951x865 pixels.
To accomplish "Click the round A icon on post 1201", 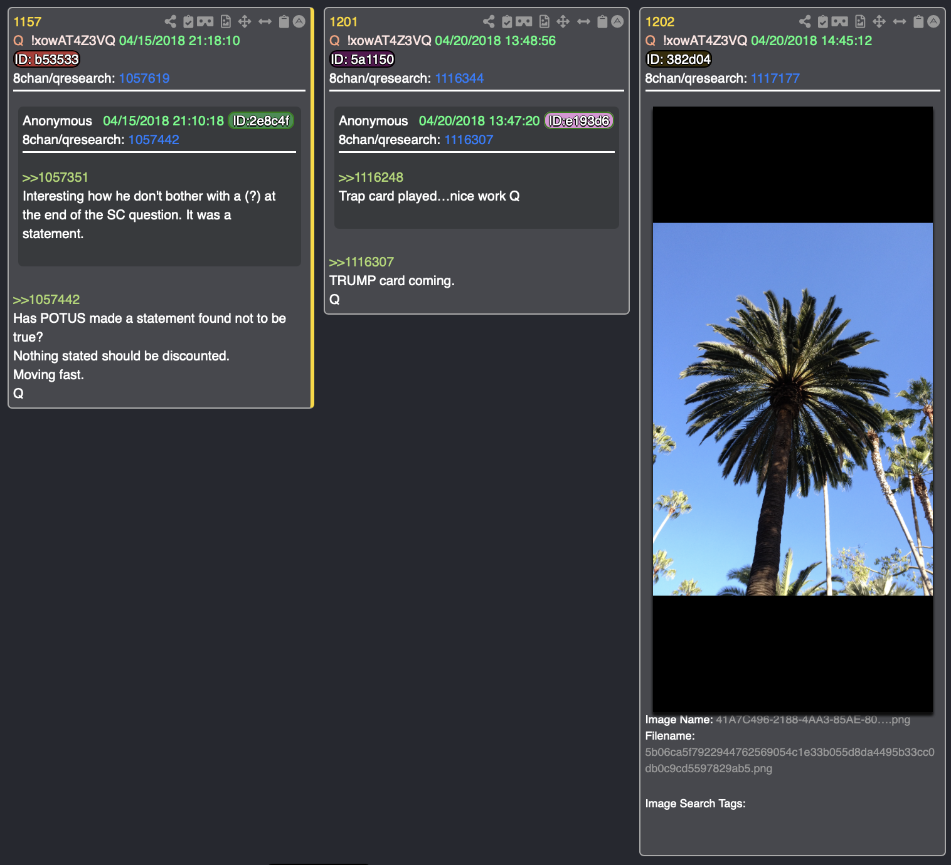I will point(617,21).
